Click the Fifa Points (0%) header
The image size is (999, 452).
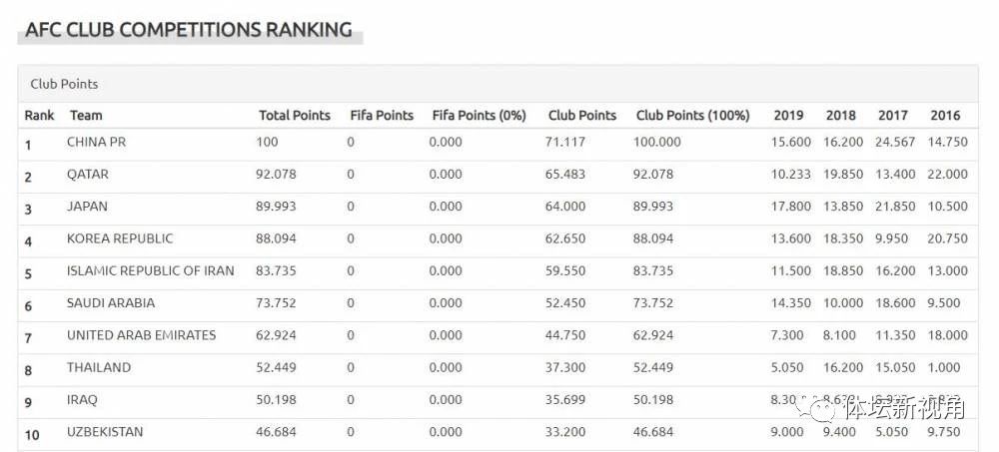480,115
